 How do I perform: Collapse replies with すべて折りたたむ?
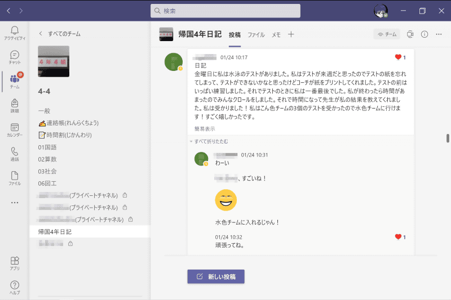click(209, 141)
